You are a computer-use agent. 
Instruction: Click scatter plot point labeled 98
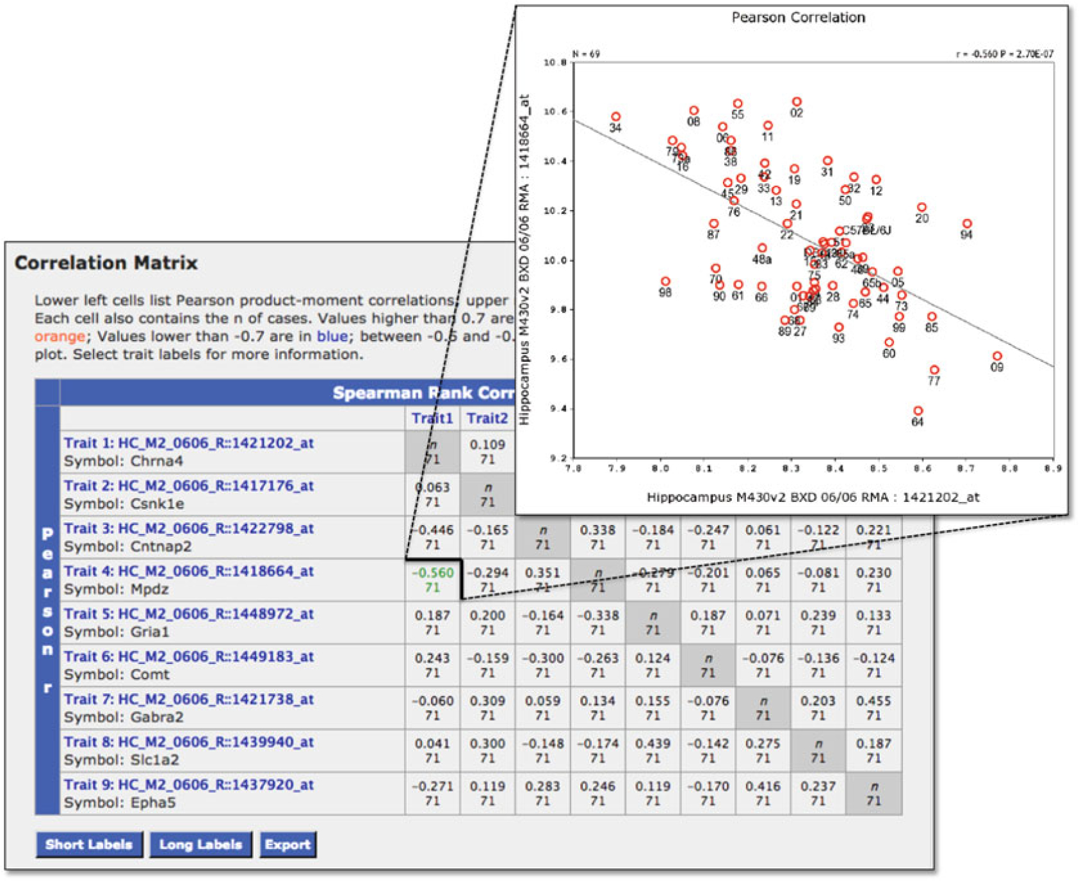point(666,282)
